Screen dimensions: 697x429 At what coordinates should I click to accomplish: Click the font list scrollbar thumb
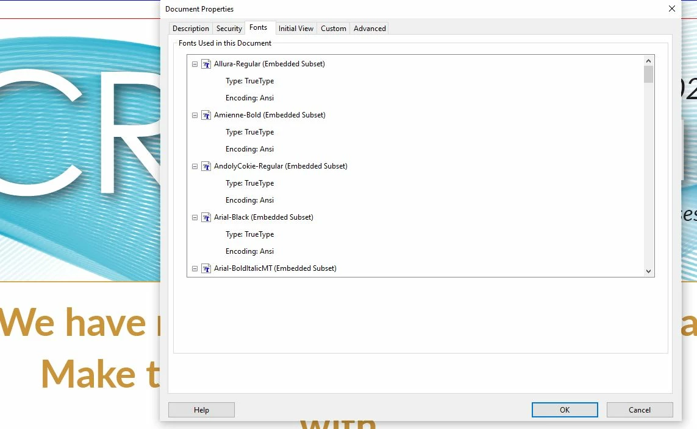(x=649, y=74)
